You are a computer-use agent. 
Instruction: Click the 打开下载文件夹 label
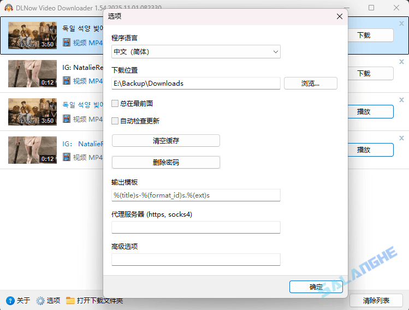[x=100, y=301]
